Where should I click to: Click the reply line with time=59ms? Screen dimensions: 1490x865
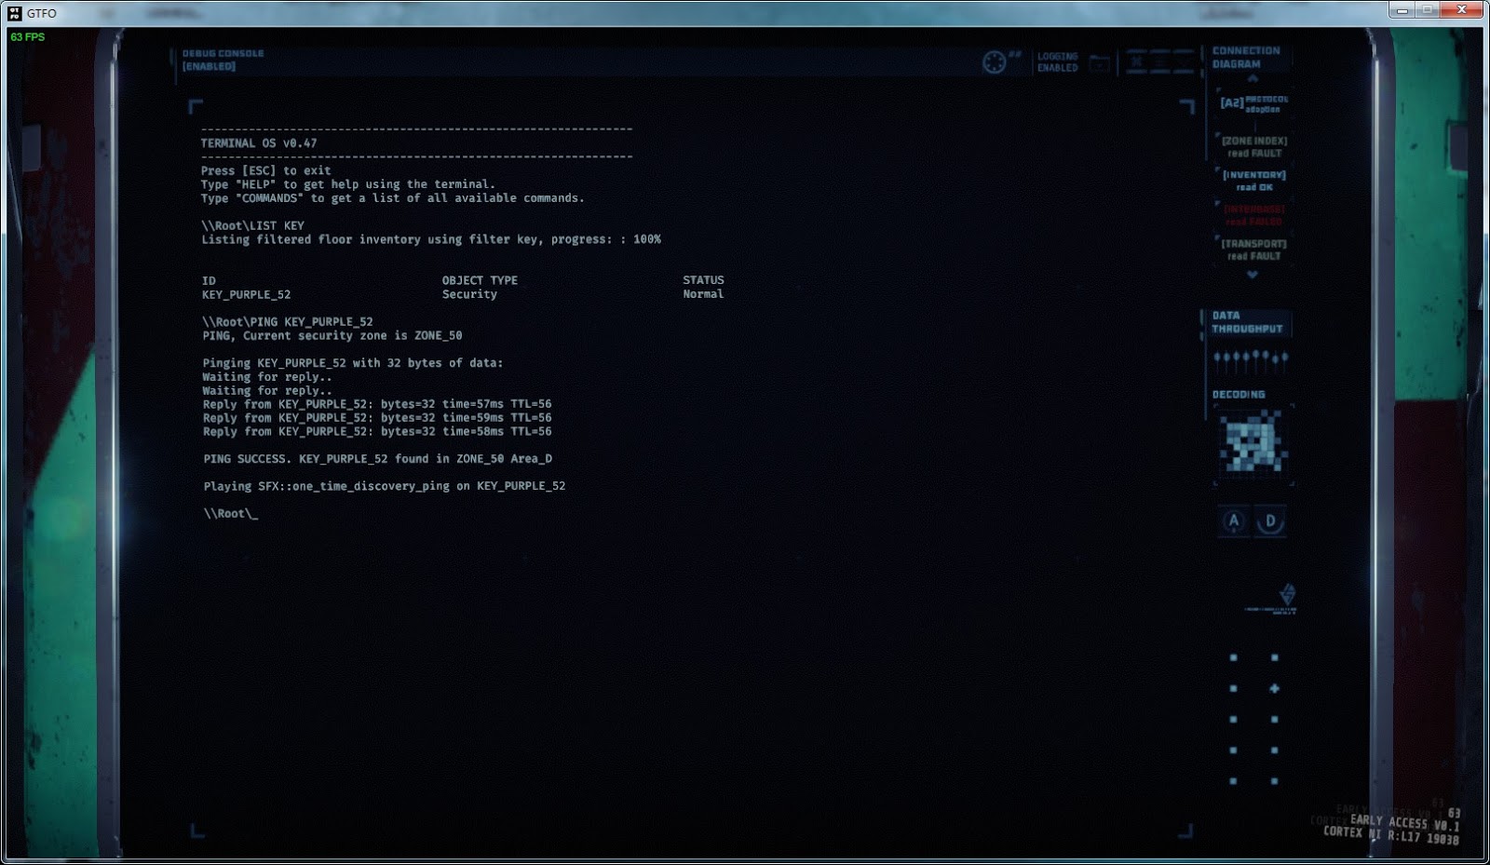point(377,418)
